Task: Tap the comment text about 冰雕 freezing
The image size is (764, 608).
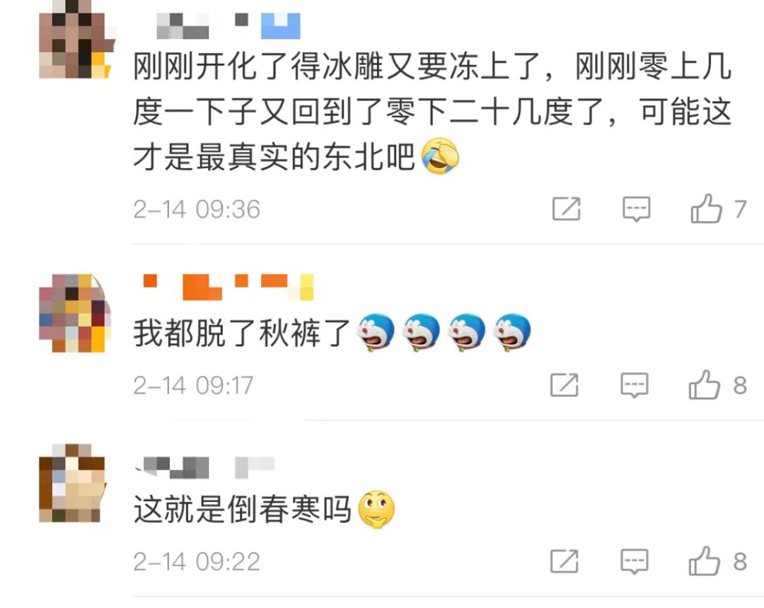Action: (432, 112)
